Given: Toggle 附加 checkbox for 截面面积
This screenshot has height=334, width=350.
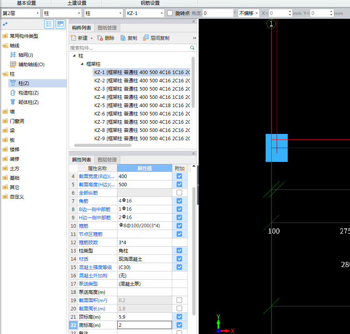Looking at the screenshot, I should (179, 300).
